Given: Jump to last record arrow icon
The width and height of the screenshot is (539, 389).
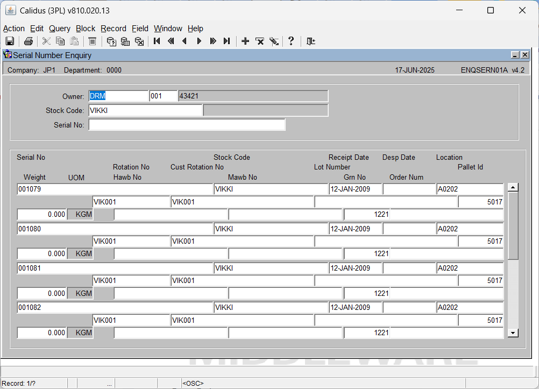Looking at the screenshot, I should tap(226, 41).
